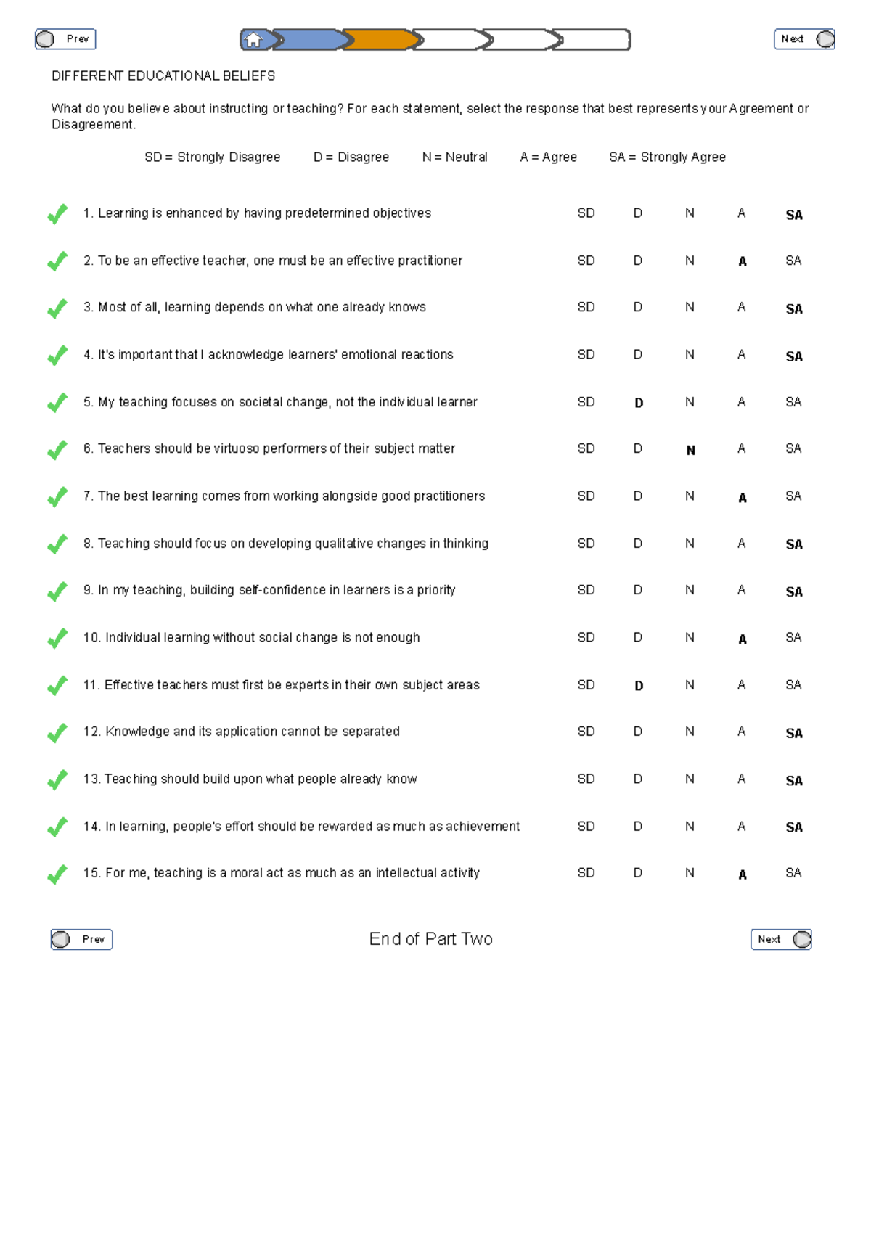Viewport: 871px width, 1233px height.
Task: Click the circle icon on top Prev button
Action: tap(45, 39)
